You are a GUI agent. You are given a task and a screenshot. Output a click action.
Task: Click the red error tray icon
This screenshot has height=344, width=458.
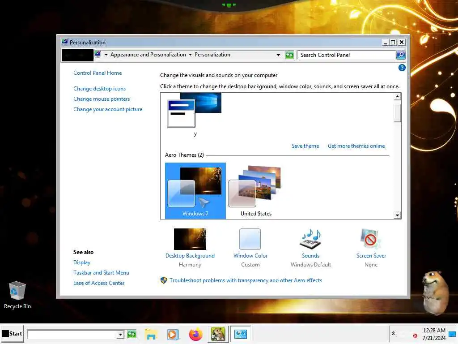point(415,335)
